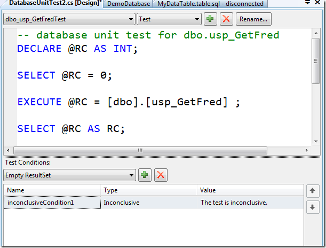Add the Empty ResultSet test condition
Viewport: 326px width, 248px height.
click(145, 175)
